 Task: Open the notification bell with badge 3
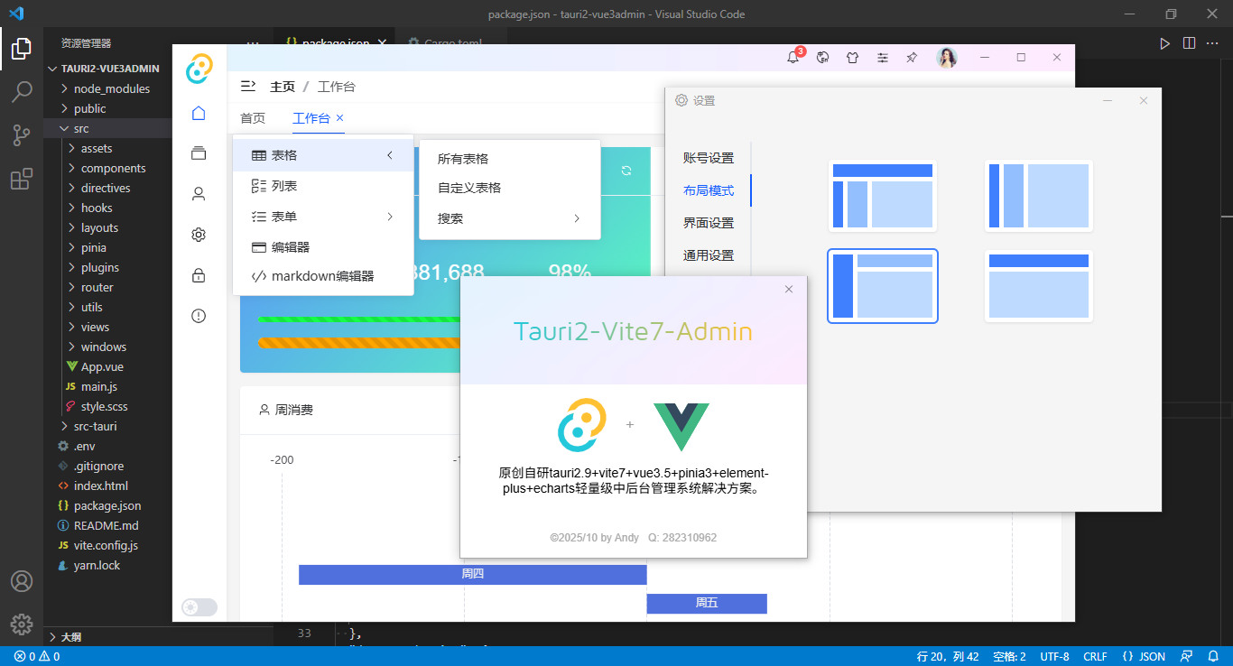pyautogui.click(x=793, y=57)
